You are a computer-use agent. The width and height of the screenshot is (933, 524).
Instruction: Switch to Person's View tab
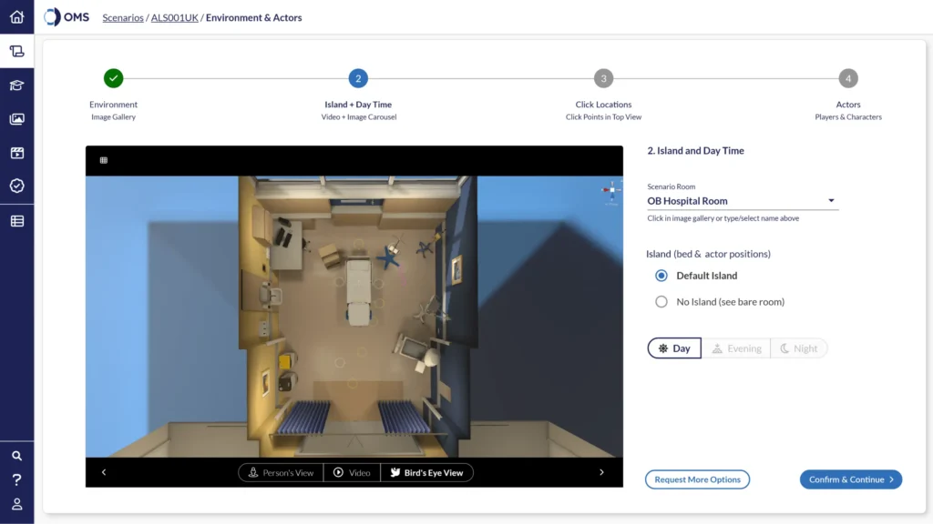click(x=280, y=472)
